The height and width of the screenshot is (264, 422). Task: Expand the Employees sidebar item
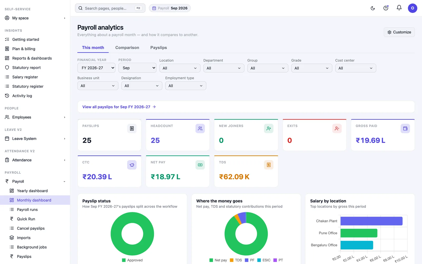(35, 117)
